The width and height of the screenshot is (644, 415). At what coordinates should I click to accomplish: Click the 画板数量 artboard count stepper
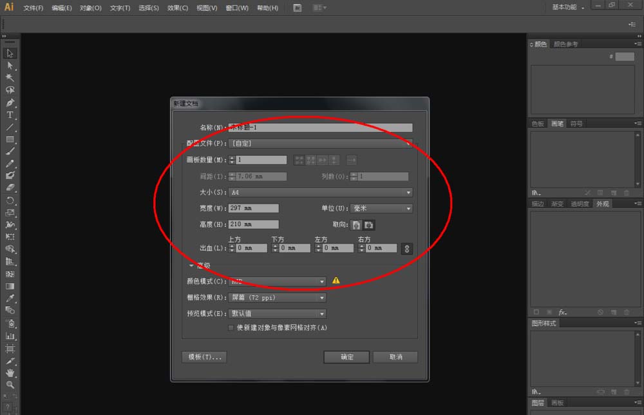[x=232, y=160]
